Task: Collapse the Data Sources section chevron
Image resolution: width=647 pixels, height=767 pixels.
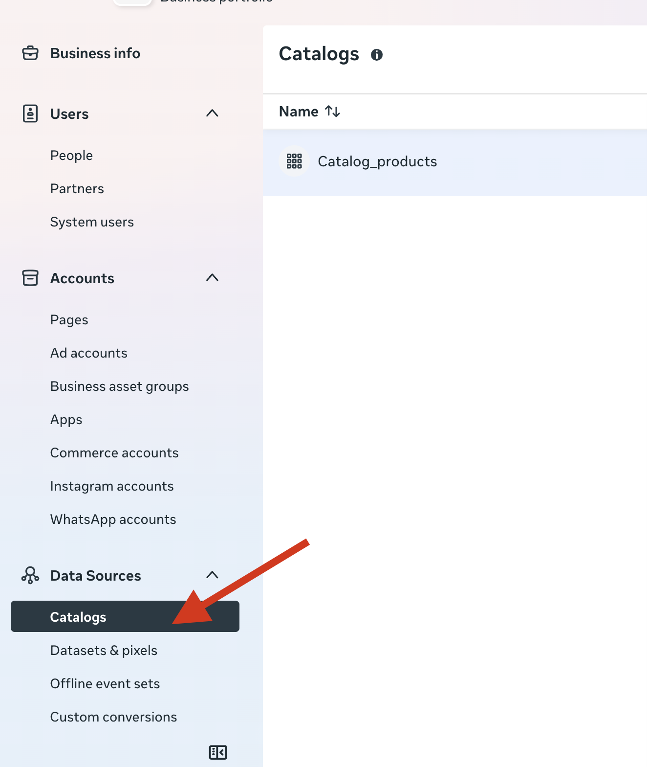Action: tap(212, 575)
